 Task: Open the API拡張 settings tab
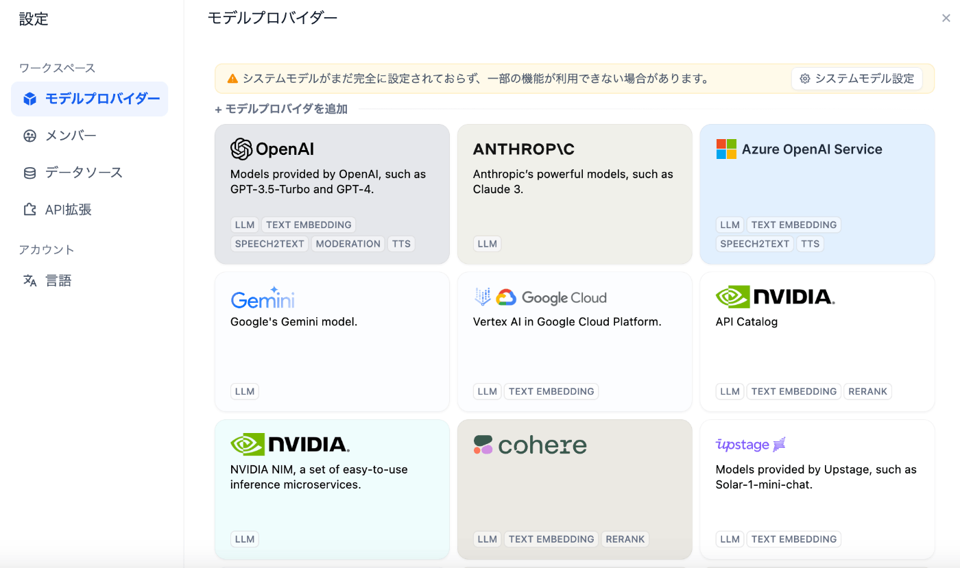click(x=89, y=210)
